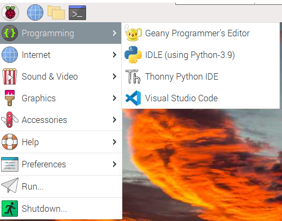Image resolution: width=282 pixels, height=221 pixels.
Task: Open the Graphics menu category
Action: click(x=61, y=98)
